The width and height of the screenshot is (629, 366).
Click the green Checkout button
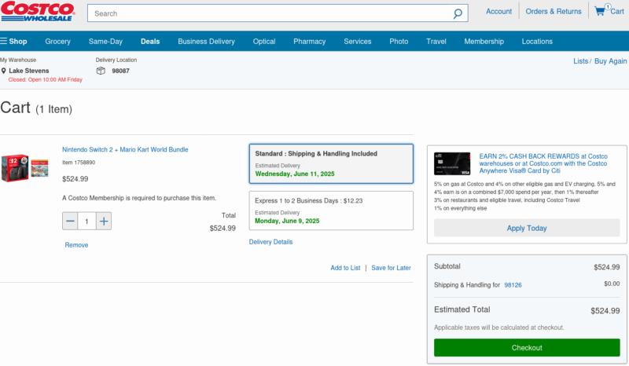(527, 348)
